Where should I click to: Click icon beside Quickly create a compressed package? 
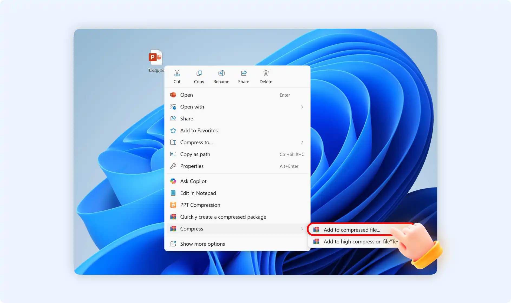[173, 217]
